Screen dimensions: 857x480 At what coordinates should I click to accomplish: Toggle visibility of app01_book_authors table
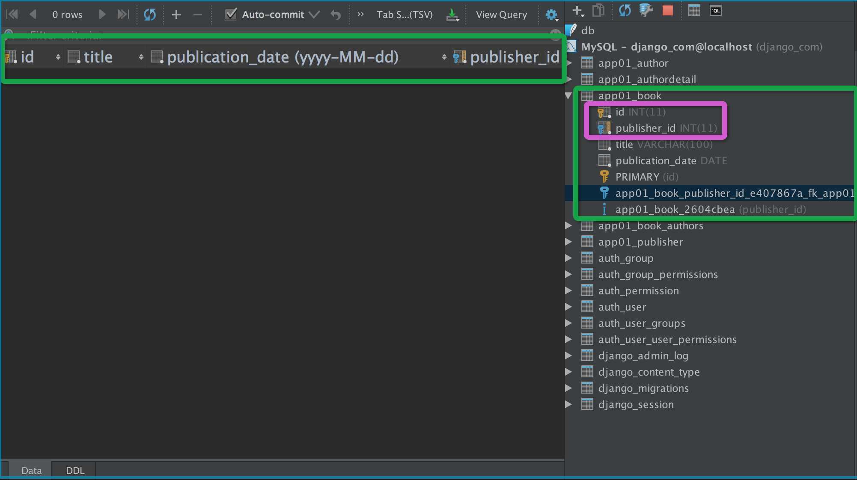pyautogui.click(x=568, y=225)
